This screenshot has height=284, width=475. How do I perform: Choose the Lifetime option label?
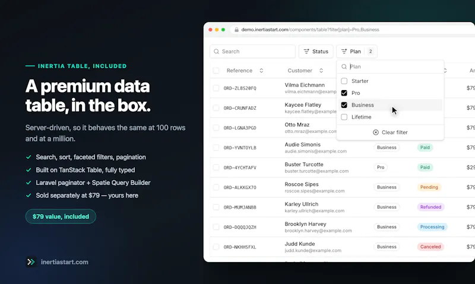362,117
